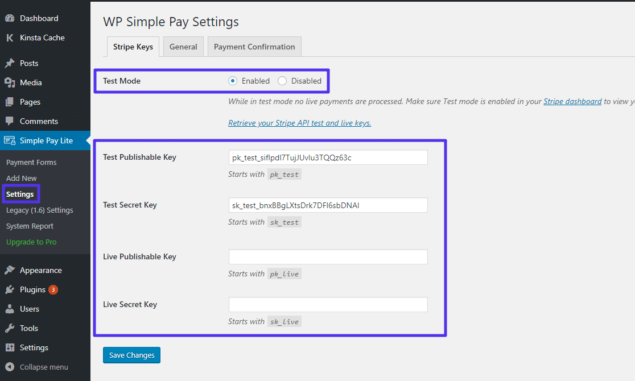Enable Test Mode radio button
The width and height of the screenshot is (635, 381).
233,81
